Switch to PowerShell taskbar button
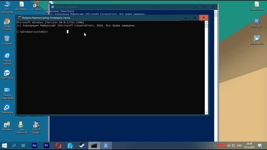267x150 pixels. point(106,145)
